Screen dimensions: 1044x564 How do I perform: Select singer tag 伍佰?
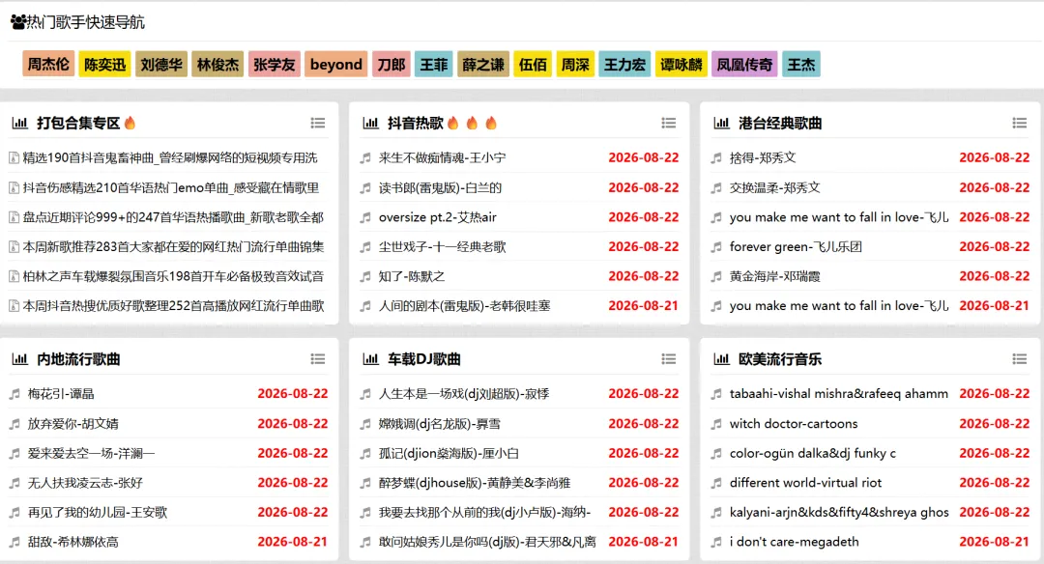[x=533, y=64]
